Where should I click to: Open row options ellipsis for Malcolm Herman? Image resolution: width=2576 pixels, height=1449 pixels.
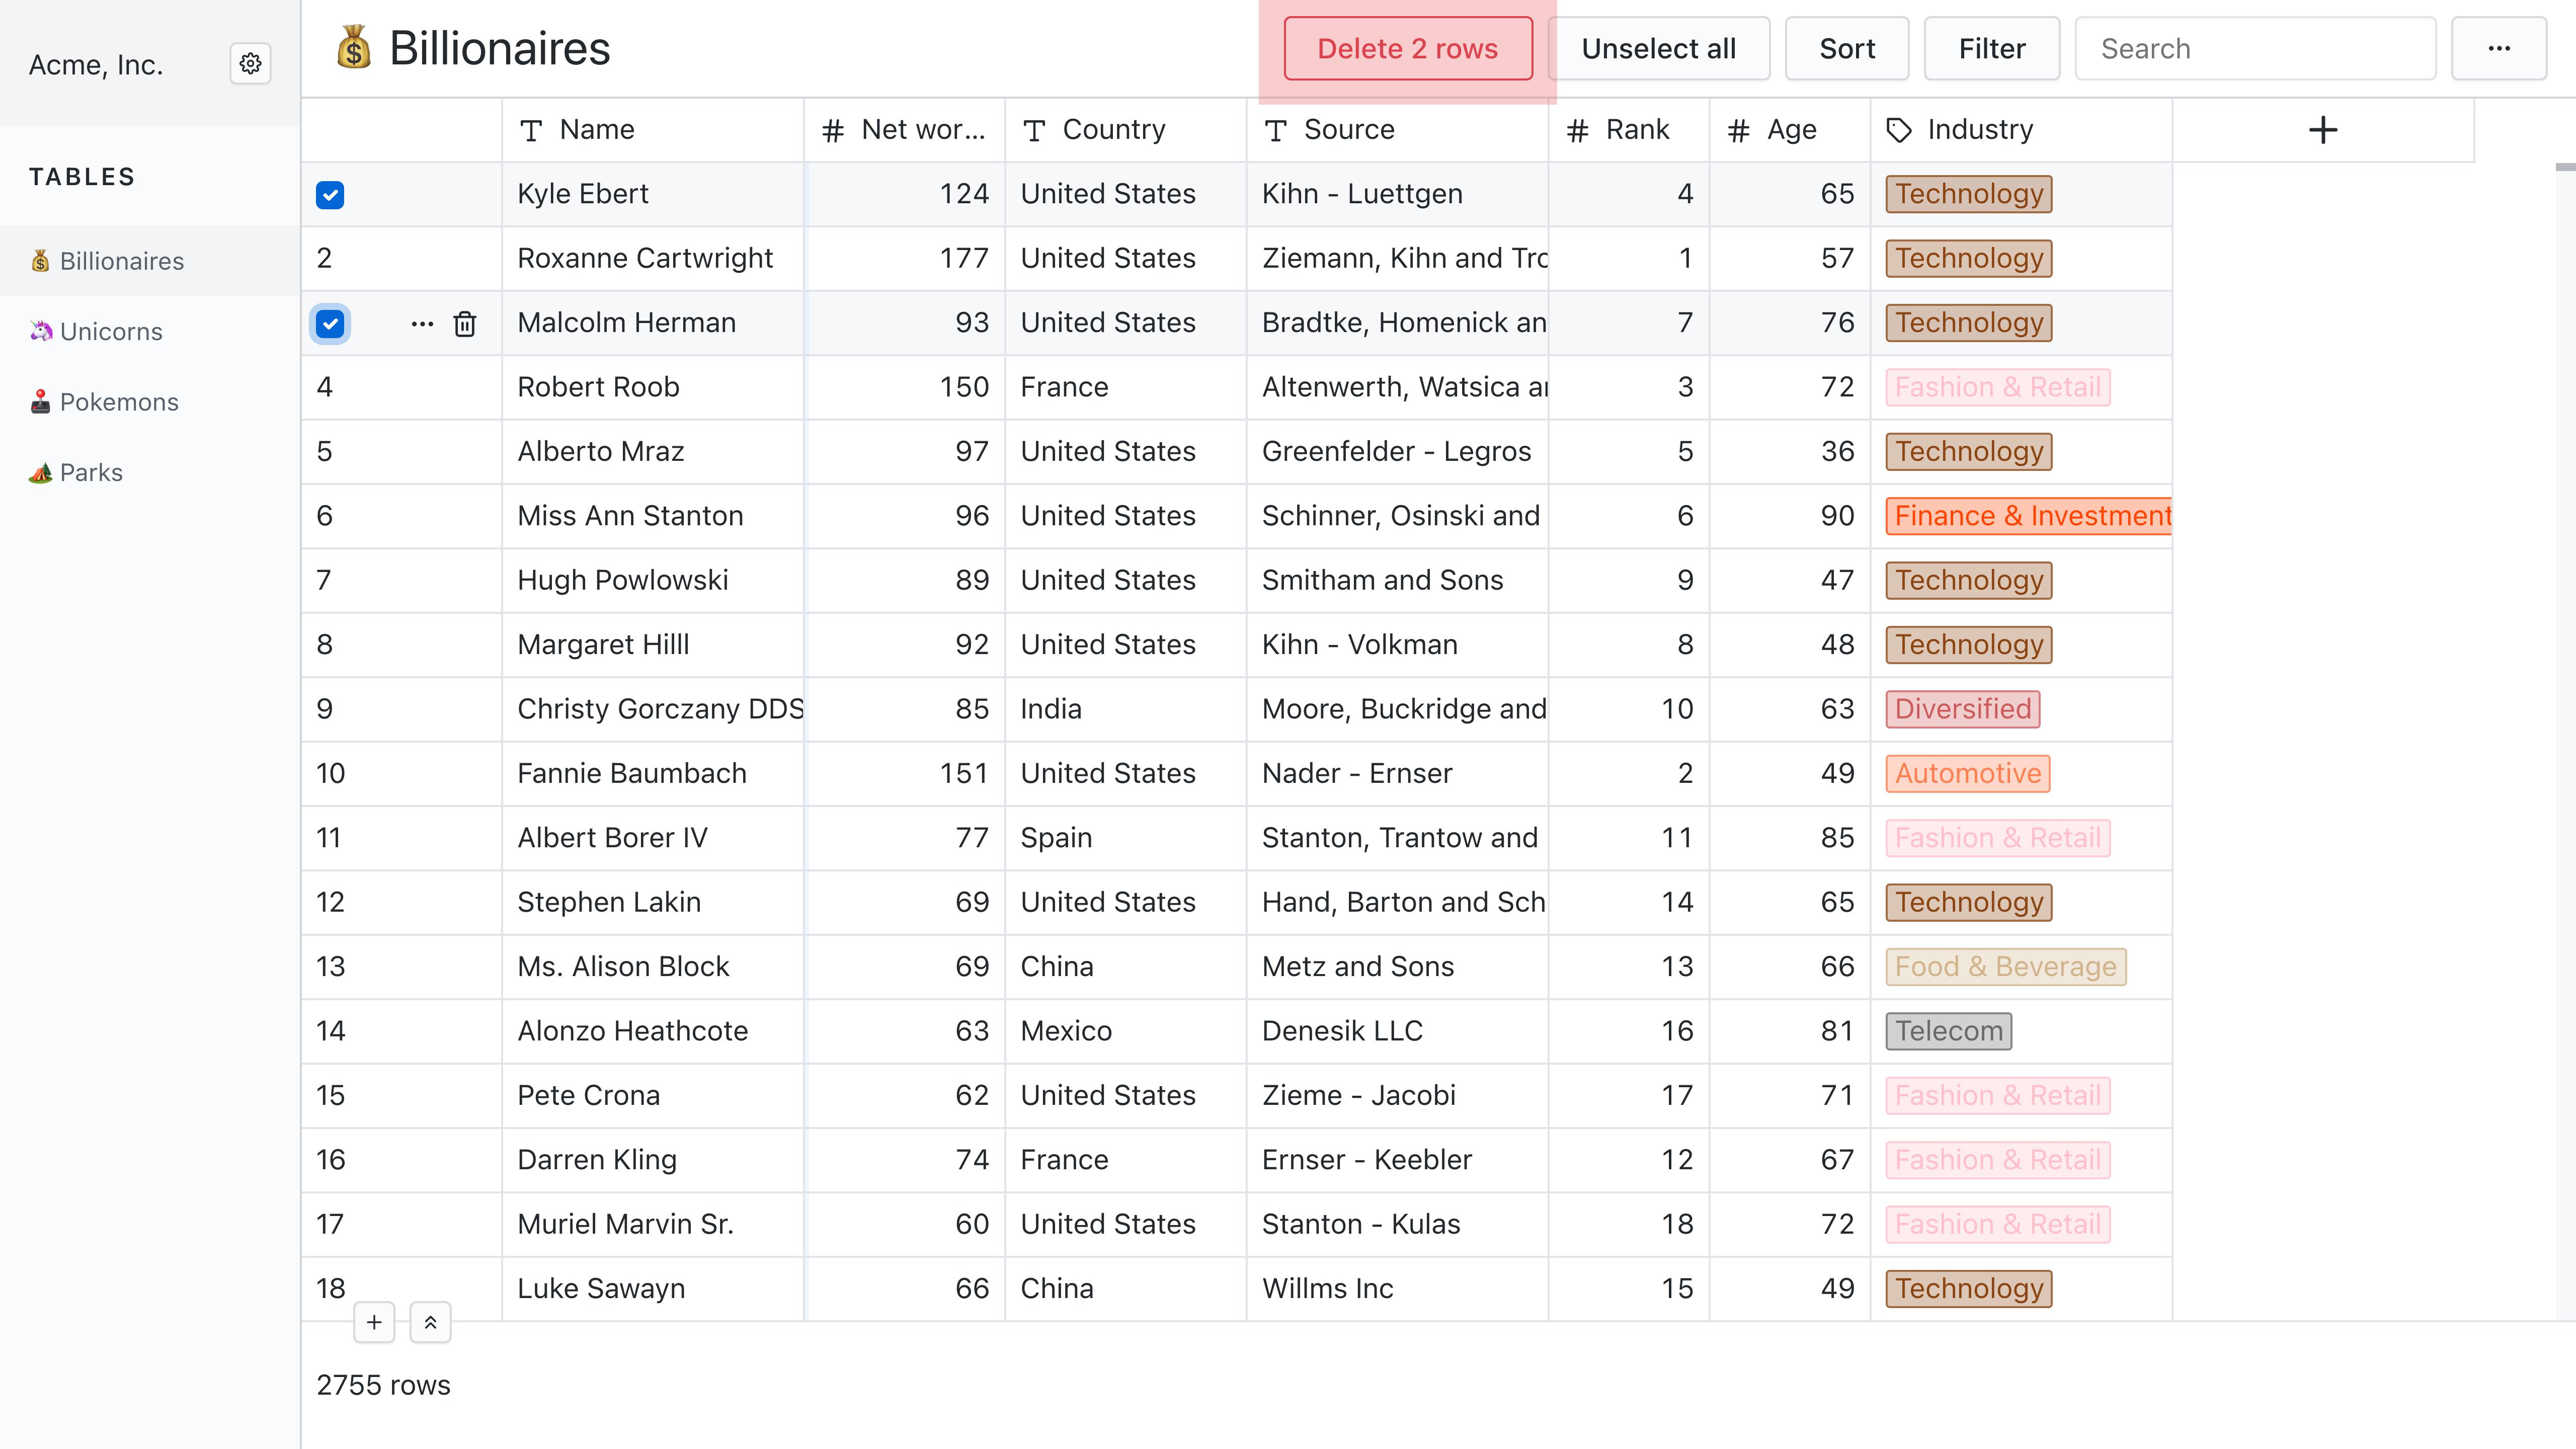pos(422,324)
